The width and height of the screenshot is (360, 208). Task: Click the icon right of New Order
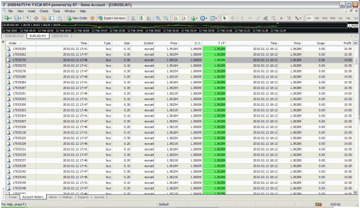coord(93,18)
